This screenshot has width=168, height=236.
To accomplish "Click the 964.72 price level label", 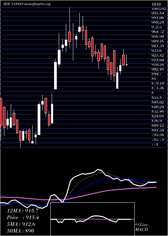I will point(158,32).
